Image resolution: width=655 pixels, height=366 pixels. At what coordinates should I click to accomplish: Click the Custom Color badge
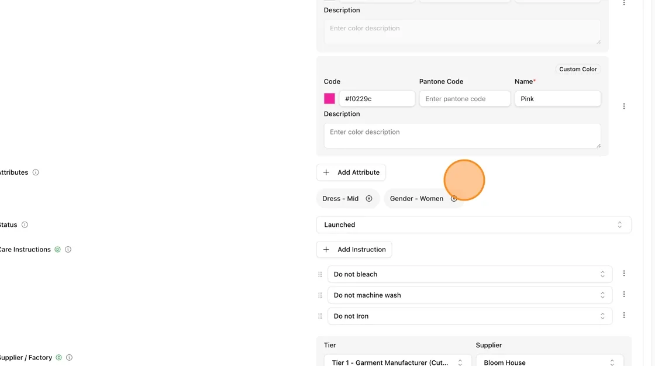[578, 70]
